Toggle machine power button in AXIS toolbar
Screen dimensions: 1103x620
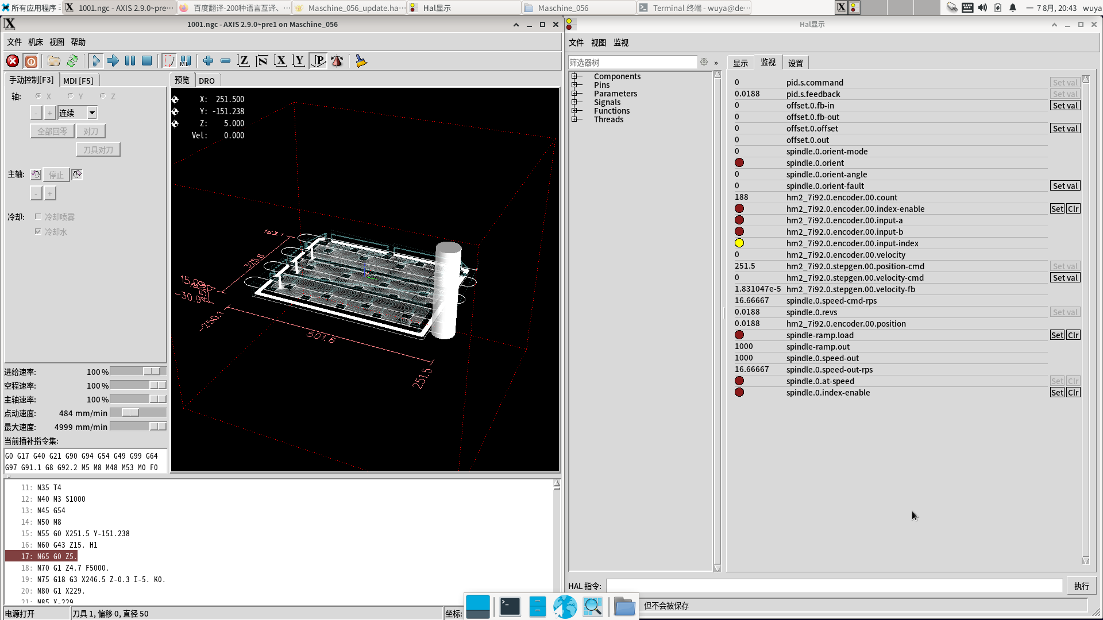[x=31, y=61]
